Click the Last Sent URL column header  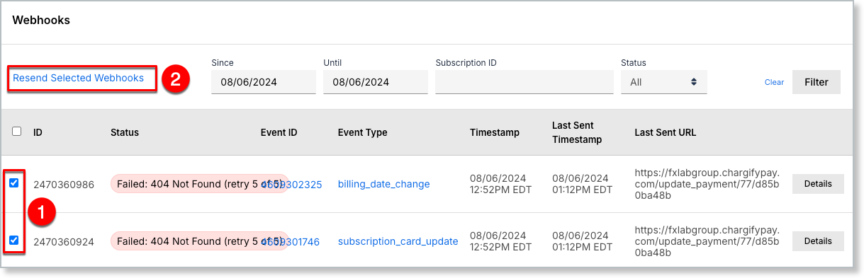(666, 132)
